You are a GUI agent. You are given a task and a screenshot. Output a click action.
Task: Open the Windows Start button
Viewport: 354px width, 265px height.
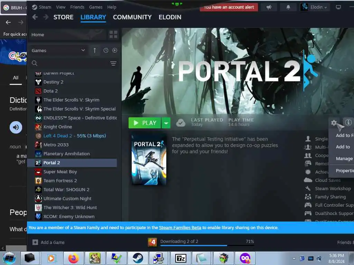point(9,258)
